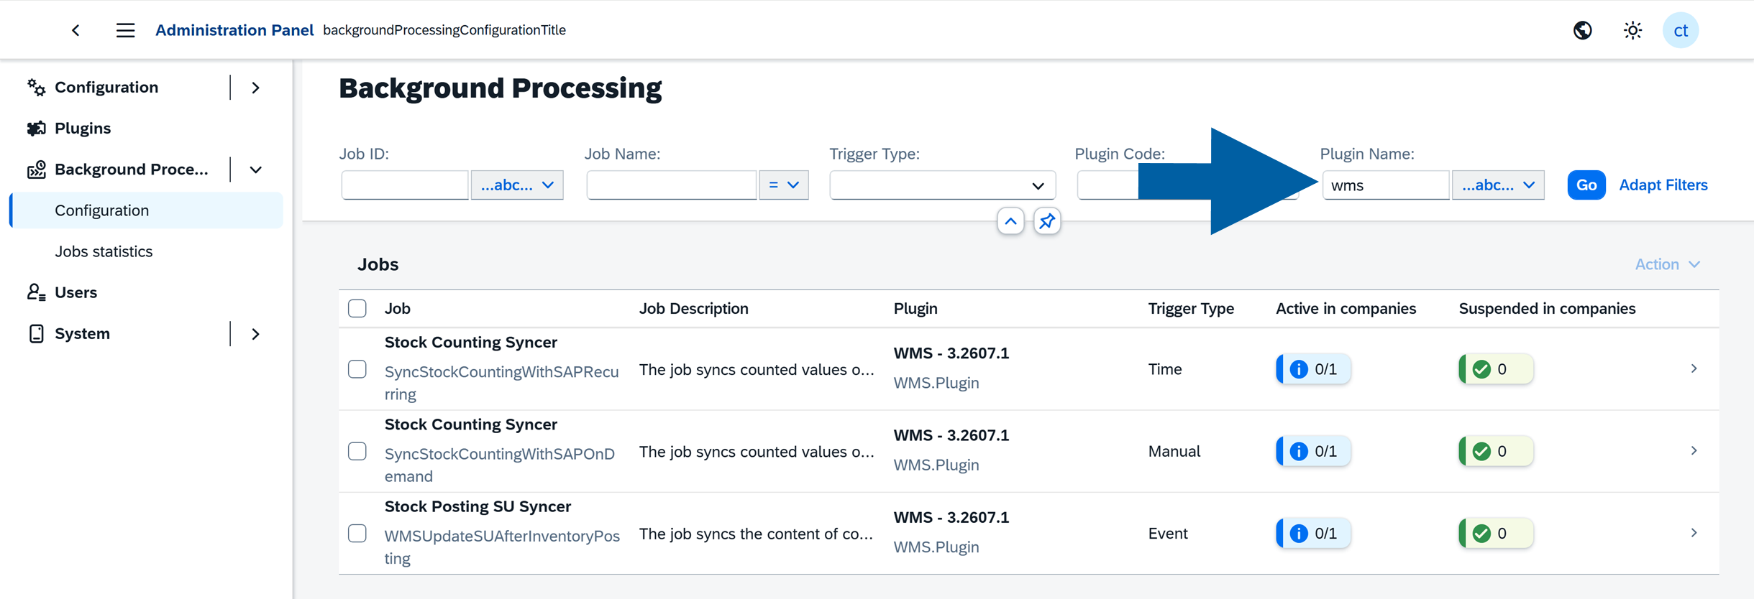The height and width of the screenshot is (599, 1754).
Task: Toggle the hamburger navigation menu
Action: [126, 30]
